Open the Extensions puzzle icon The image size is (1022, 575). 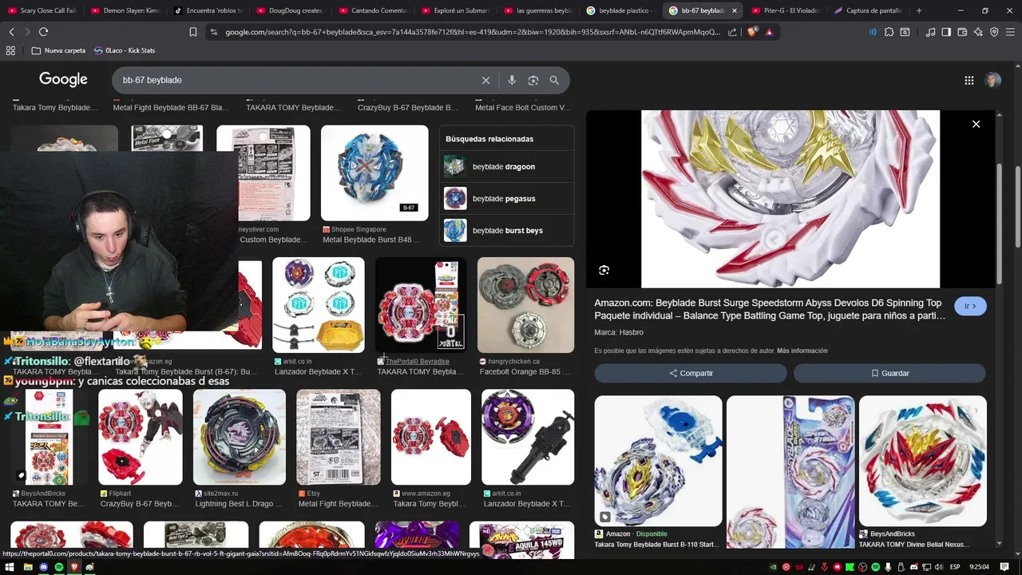tap(889, 32)
